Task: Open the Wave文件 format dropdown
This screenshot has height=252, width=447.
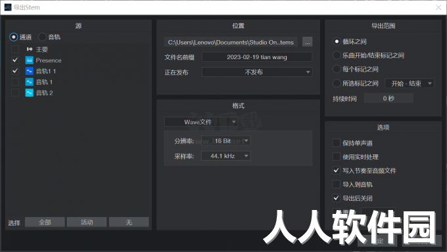Action: click(x=201, y=122)
